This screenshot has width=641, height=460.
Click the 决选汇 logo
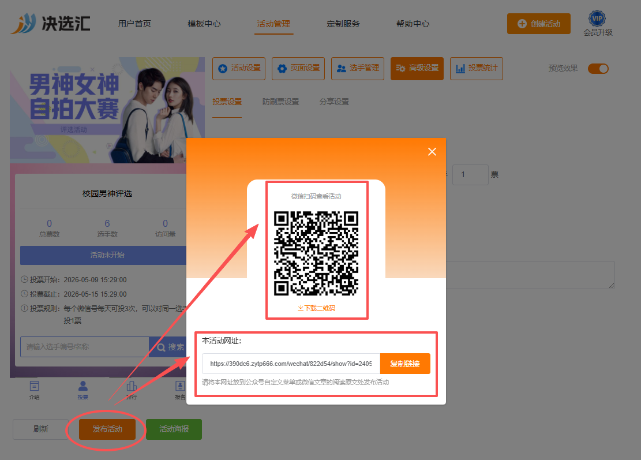click(x=50, y=23)
